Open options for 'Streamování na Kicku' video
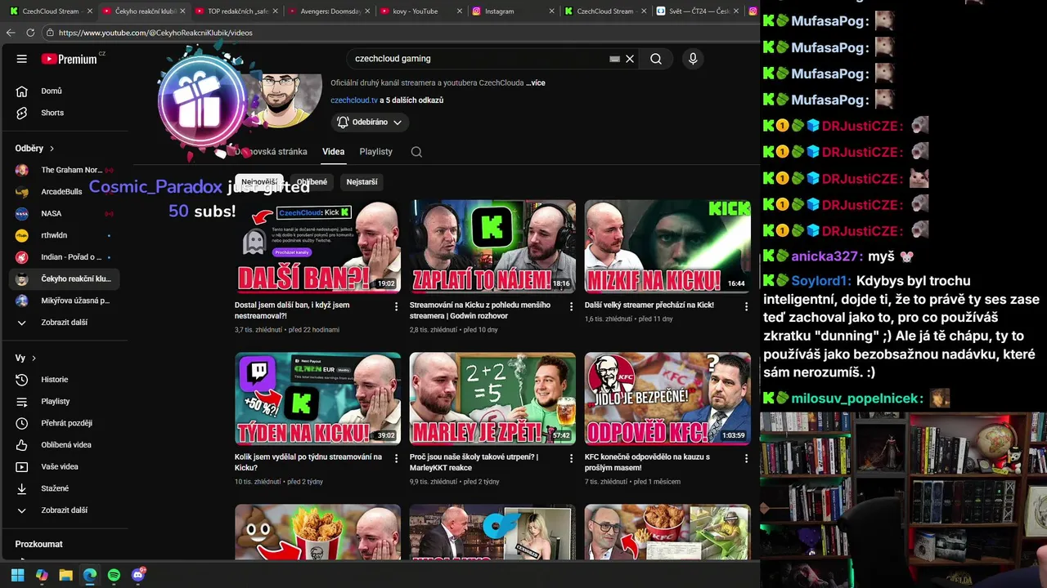The height and width of the screenshot is (588, 1047). point(571,306)
